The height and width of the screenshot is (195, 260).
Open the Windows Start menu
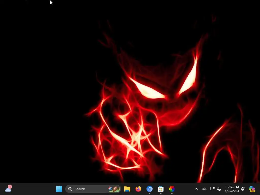coord(59,189)
